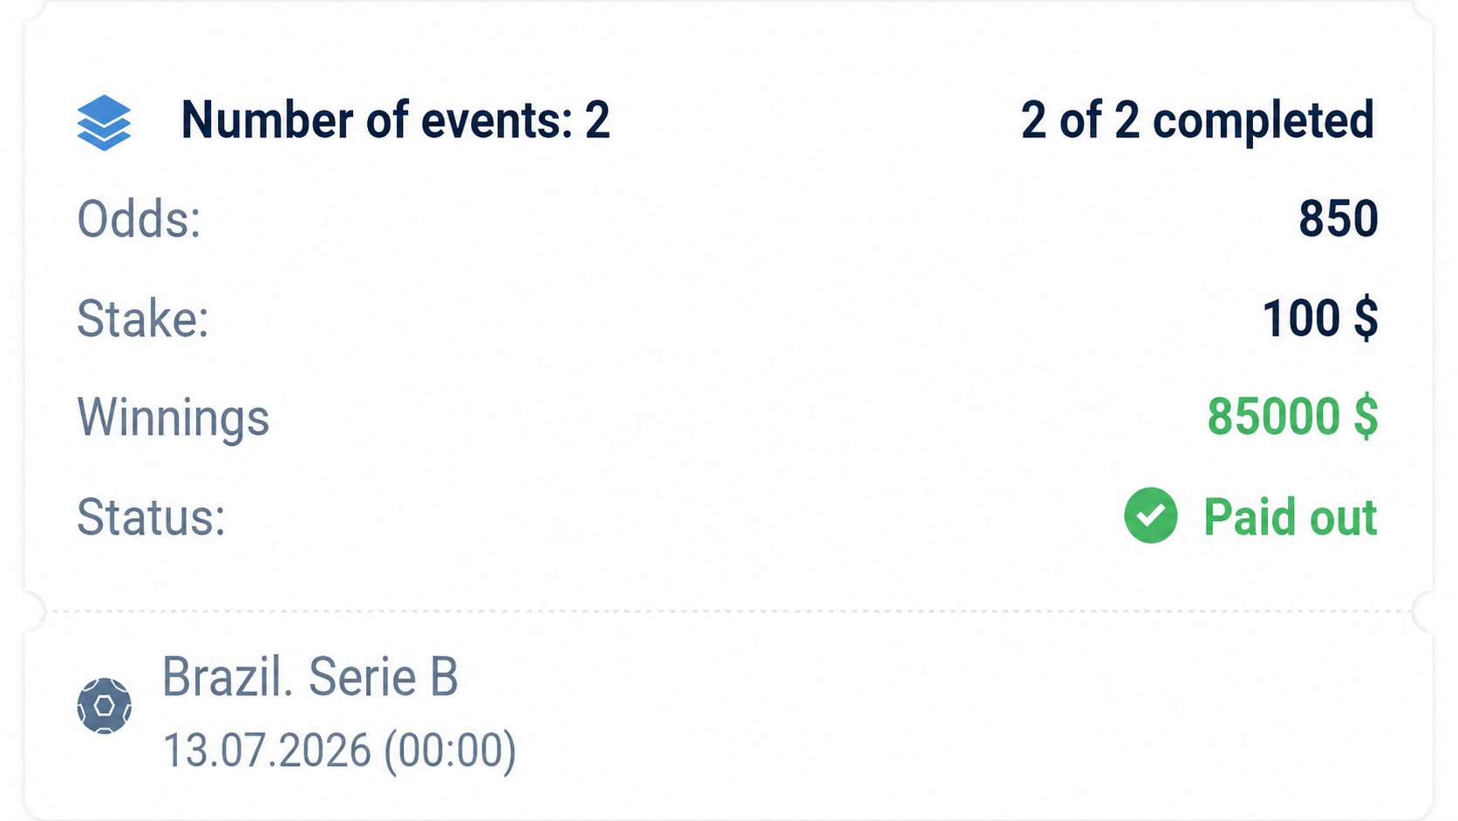Click blank space between Winnings label and amount
This screenshot has height=821, width=1458.
(x=738, y=418)
